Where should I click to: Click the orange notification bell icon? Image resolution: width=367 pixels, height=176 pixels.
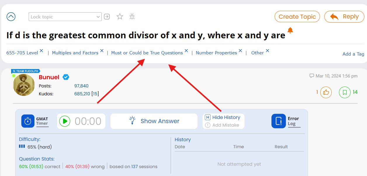[290, 30]
